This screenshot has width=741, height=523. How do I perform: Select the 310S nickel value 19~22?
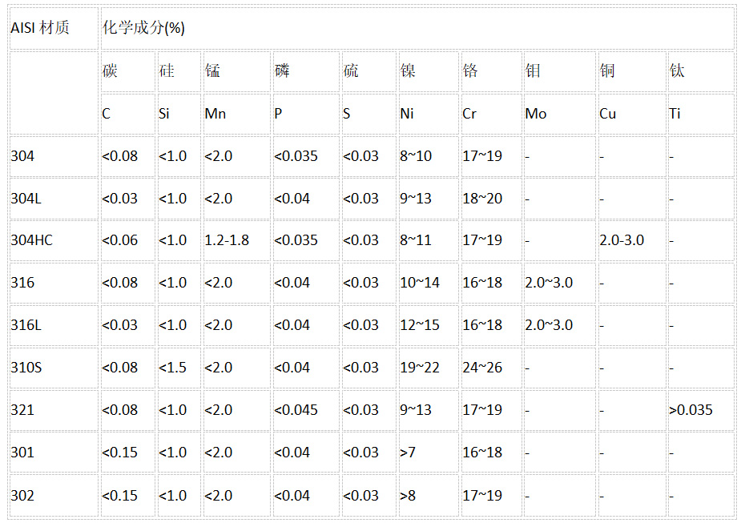pos(427,368)
